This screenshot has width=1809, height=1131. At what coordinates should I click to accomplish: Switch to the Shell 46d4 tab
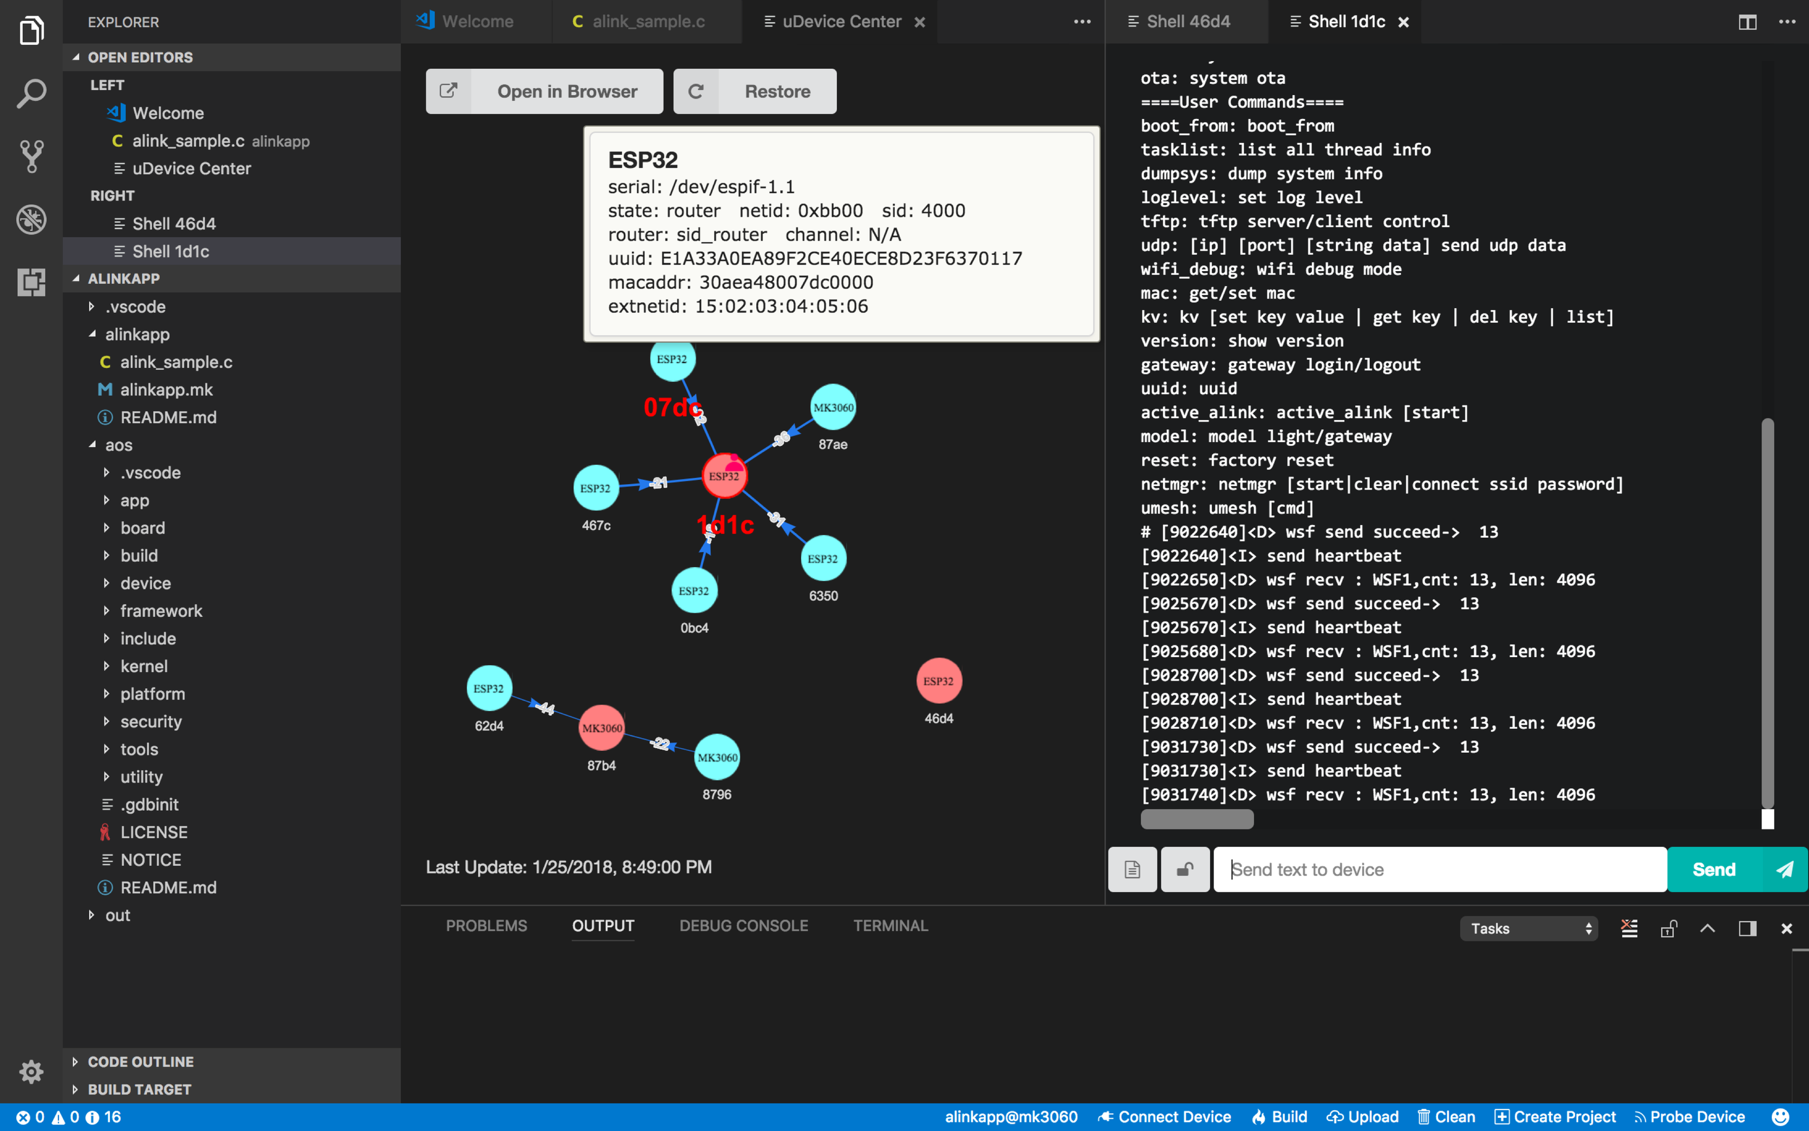point(1187,22)
